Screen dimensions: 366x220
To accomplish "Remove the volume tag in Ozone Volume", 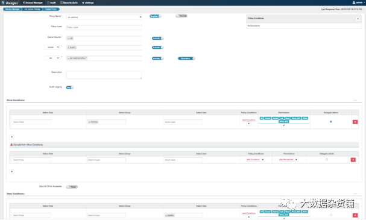I will click(68, 38).
